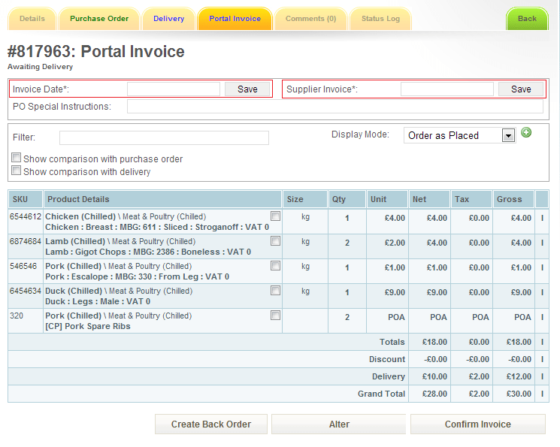The image size is (560, 447).
Task: Click the info mark on Delivery row
Action: coord(542,376)
